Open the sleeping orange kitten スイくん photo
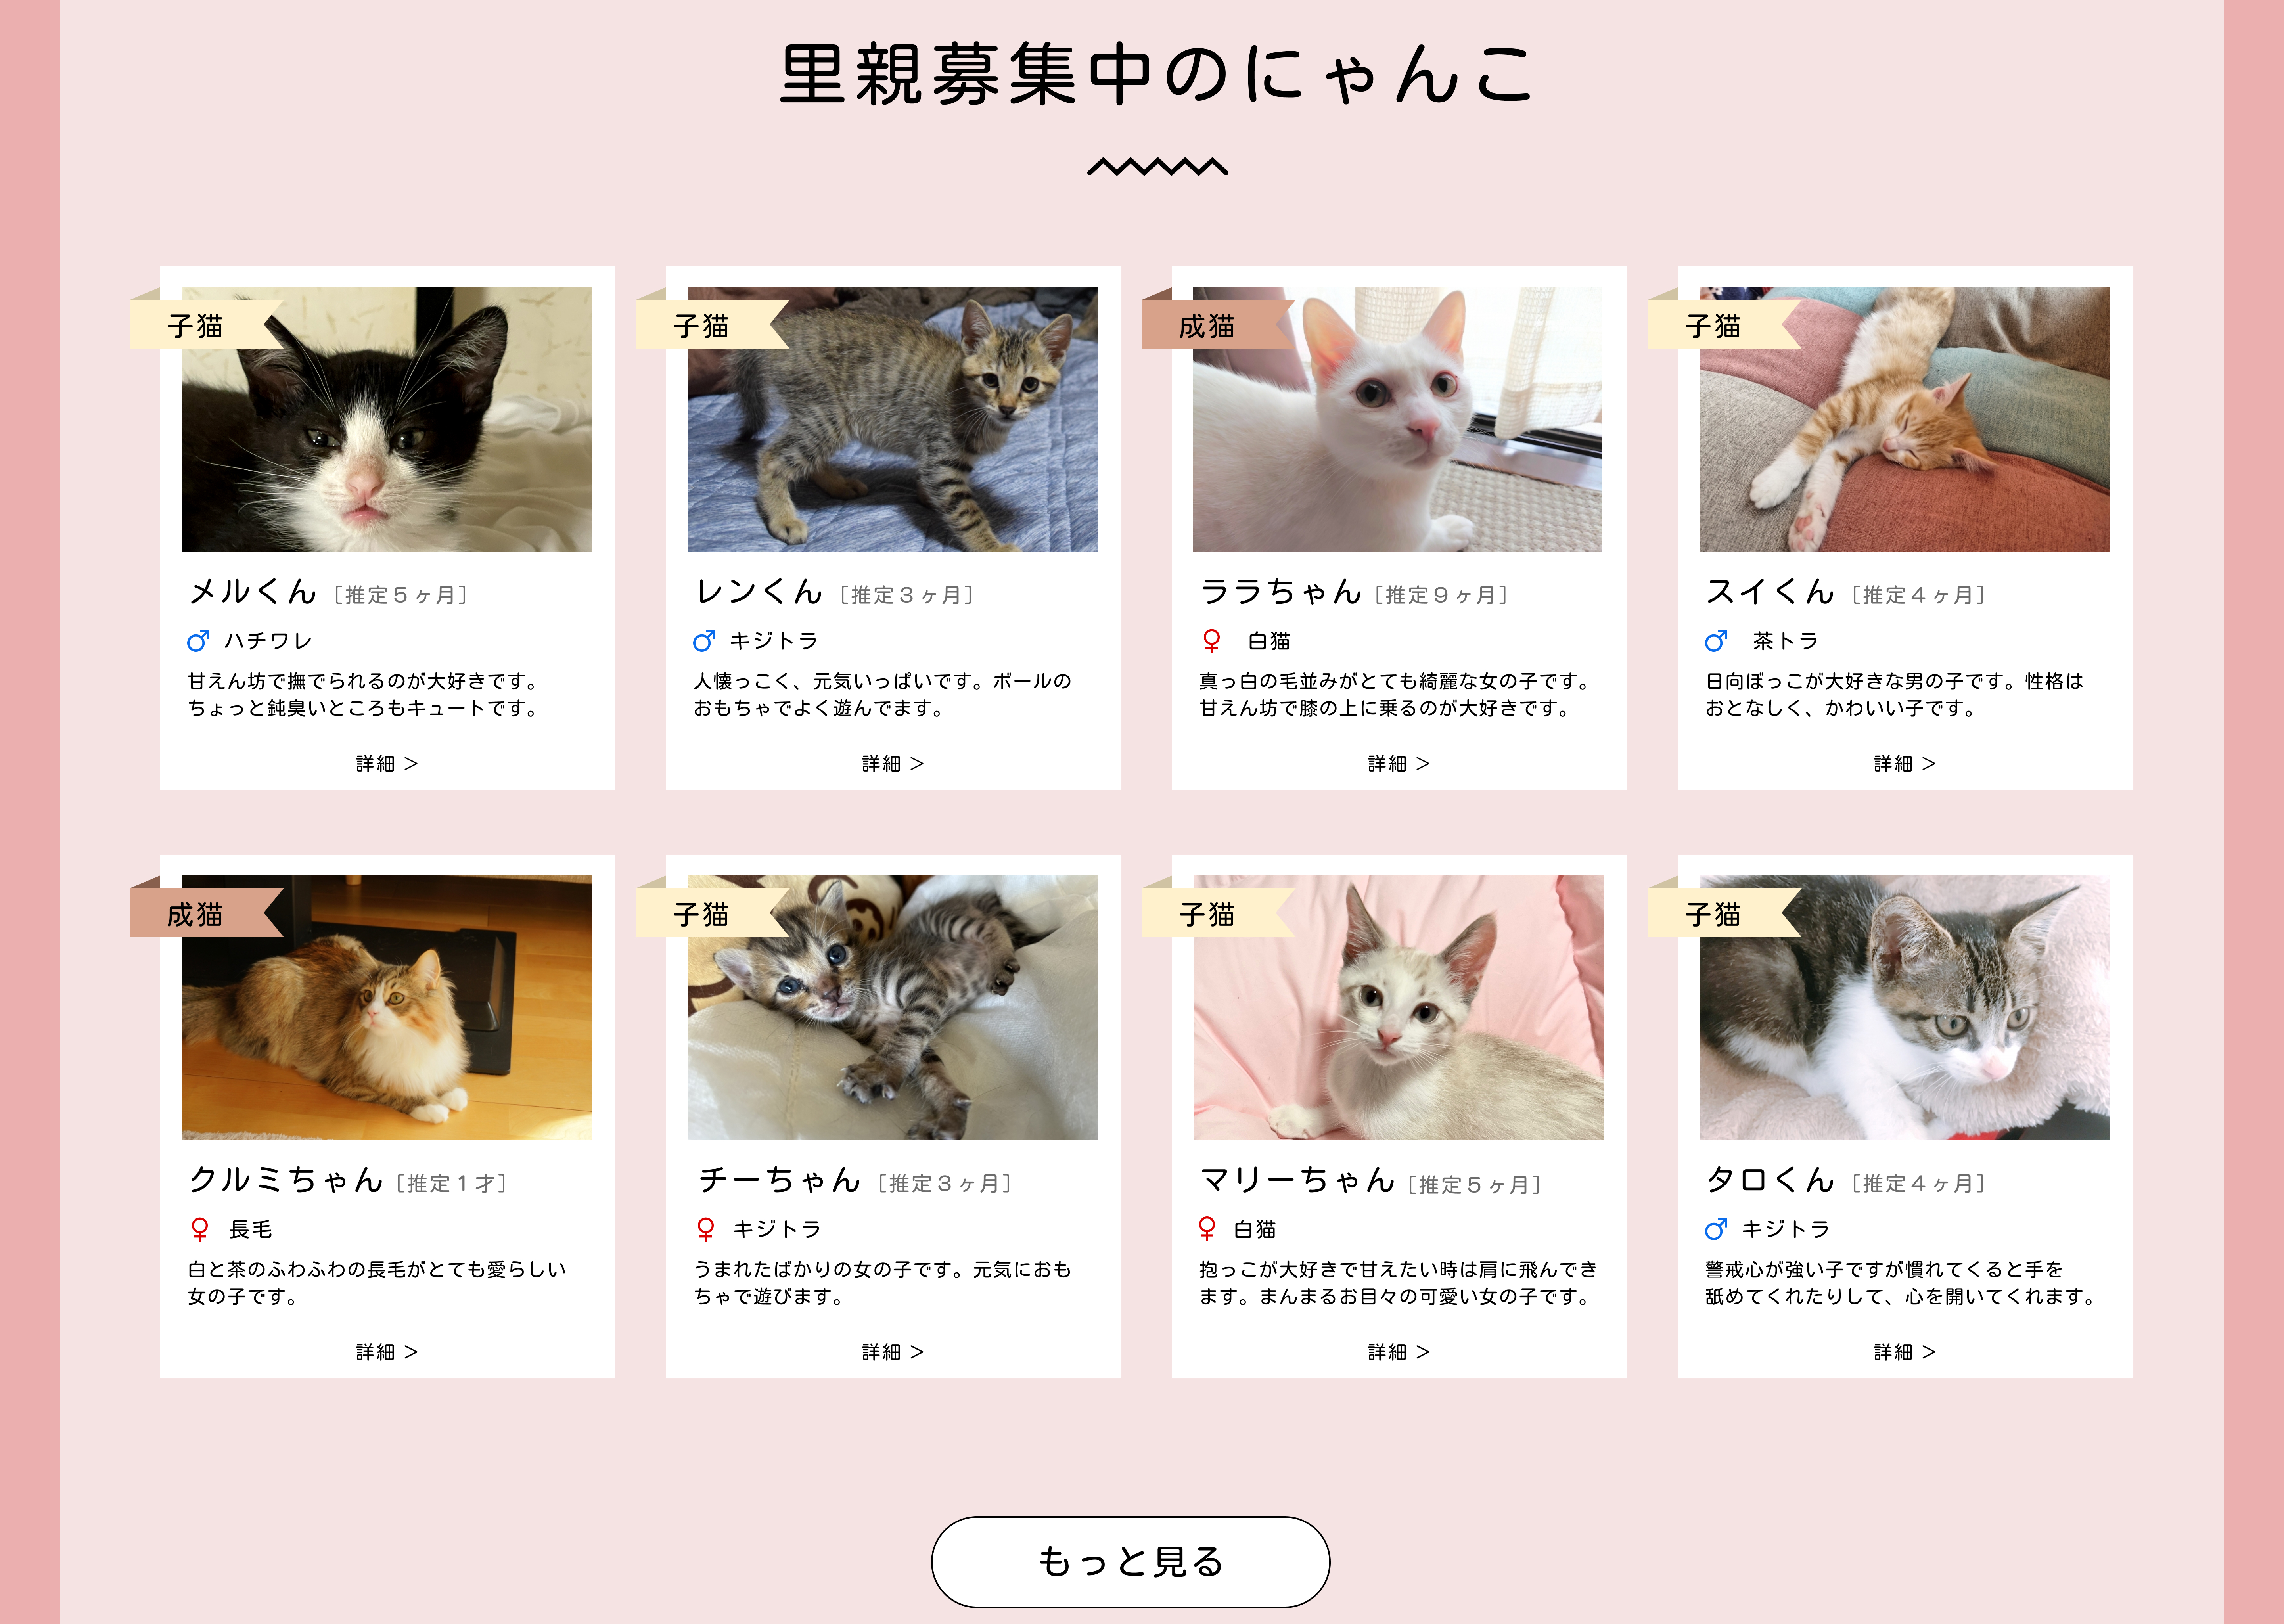This screenshot has width=2284, height=1624. [1904, 419]
